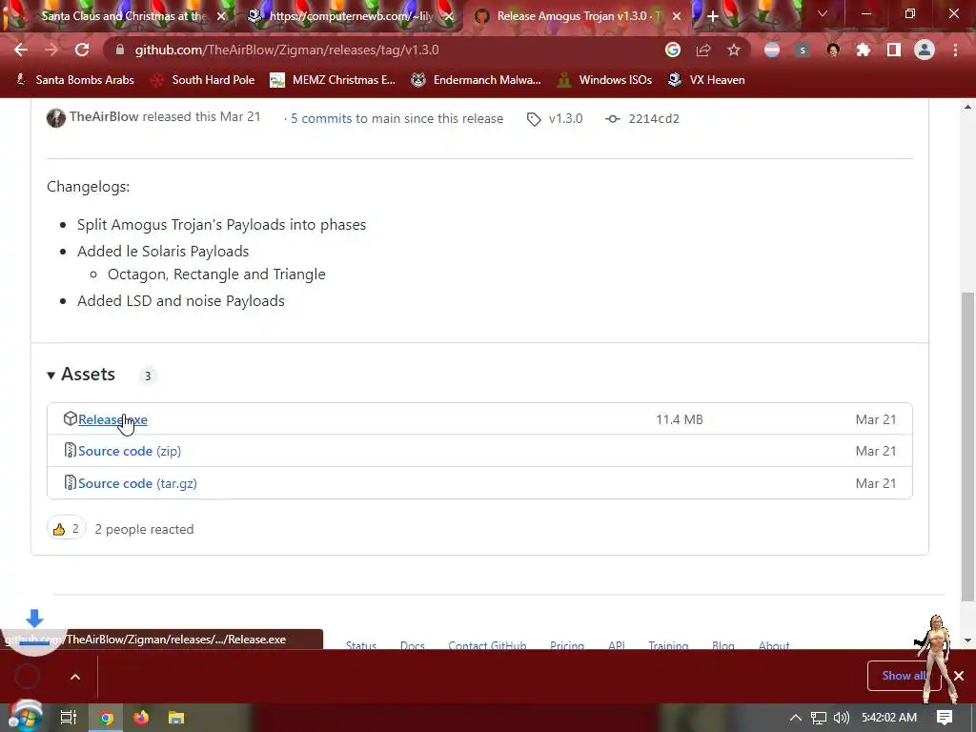Close the Santa Claus and Christmas tab
The image size is (976, 732).
click(x=221, y=16)
